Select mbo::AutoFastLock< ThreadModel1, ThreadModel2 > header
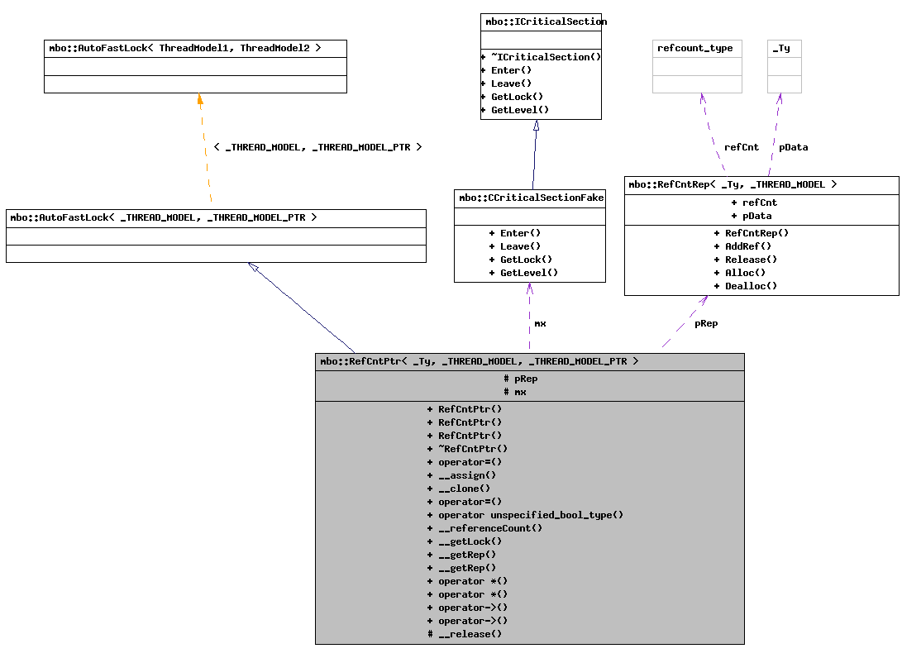The height and width of the screenshot is (658, 902). coord(195,48)
